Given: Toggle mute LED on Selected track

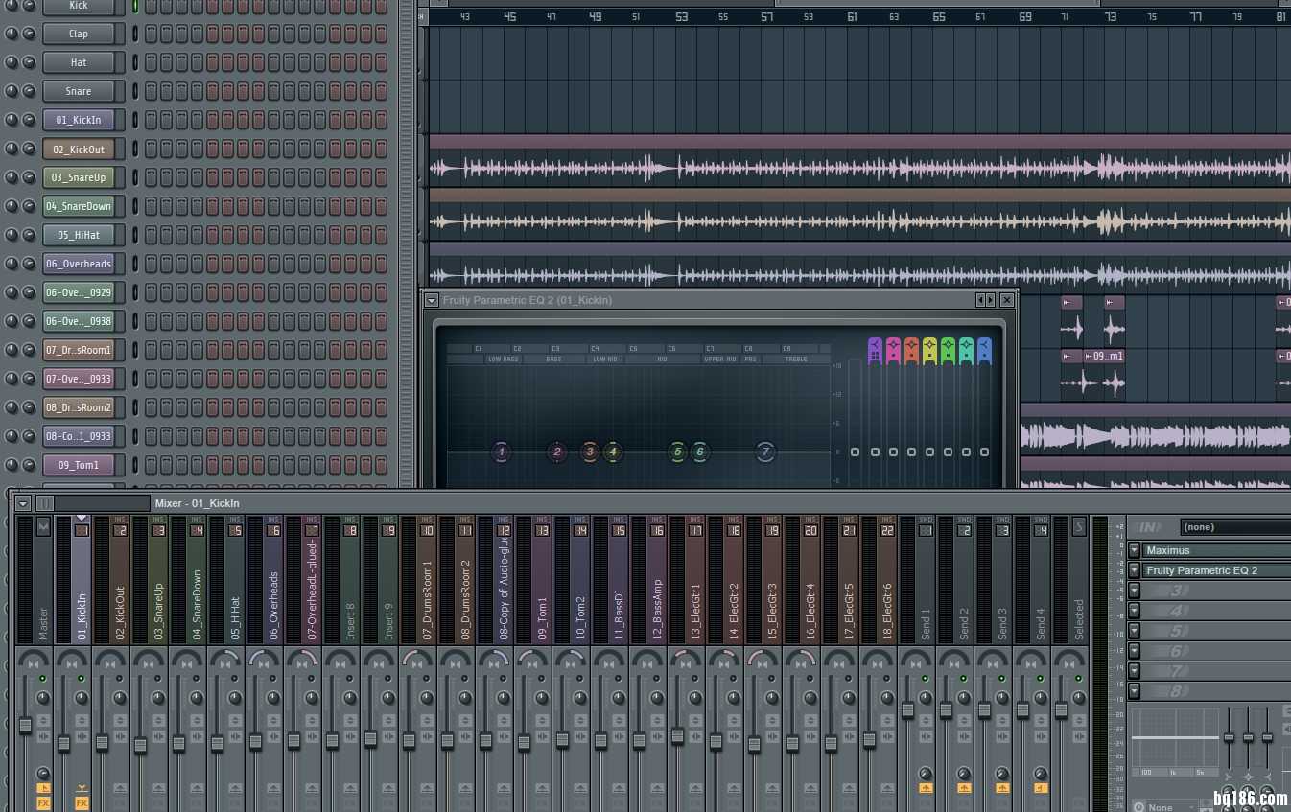Looking at the screenshot, I should tap(1079, 679).
